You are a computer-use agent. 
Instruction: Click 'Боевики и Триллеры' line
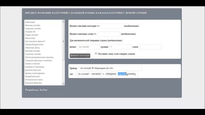pos(35,67)
